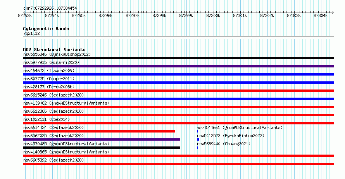
Task: Open the nsv6615246 (Sedlazeck2020) label
Action: 53,95
